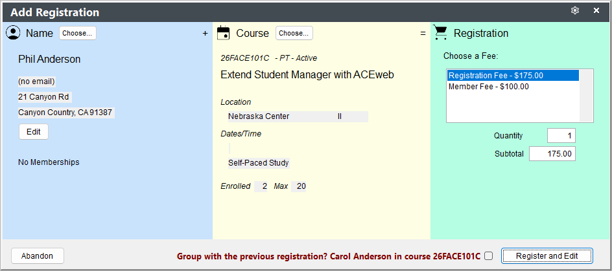Image resolution: width=612 pixels, height=271 pixels.
Task: Click the No Memberships text
Action: (x=49, y=162)
